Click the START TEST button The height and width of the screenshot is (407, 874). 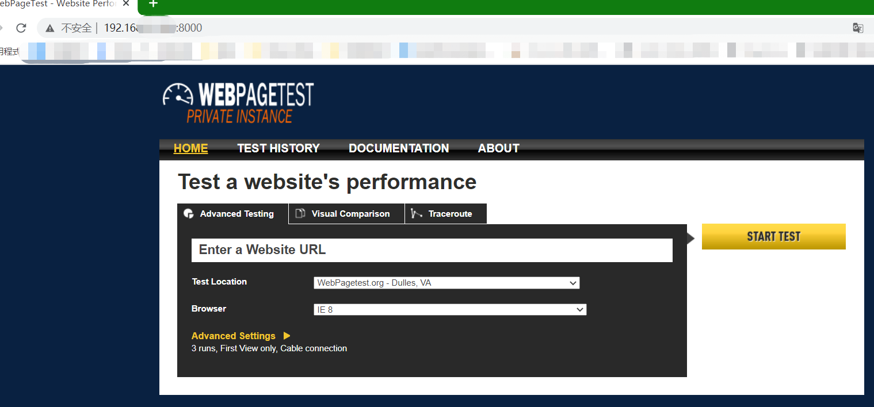[773, 236]
